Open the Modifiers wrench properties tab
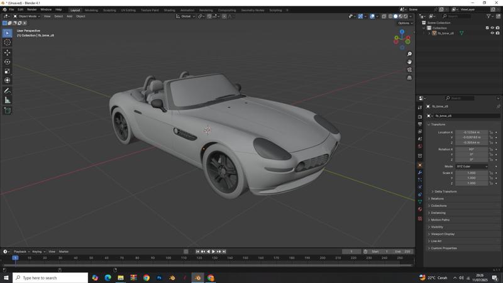 420,172
